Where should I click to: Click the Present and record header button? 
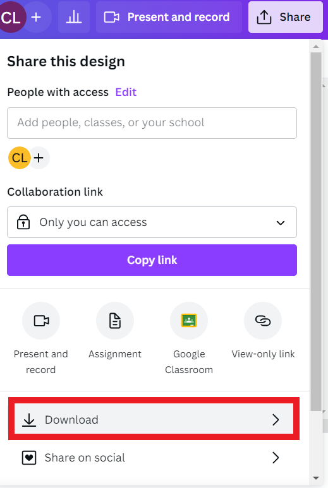coord(169,17)
